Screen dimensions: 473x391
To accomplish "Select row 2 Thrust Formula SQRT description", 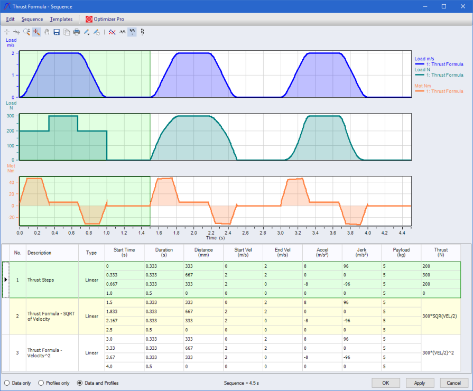I will tap(52, 316).
